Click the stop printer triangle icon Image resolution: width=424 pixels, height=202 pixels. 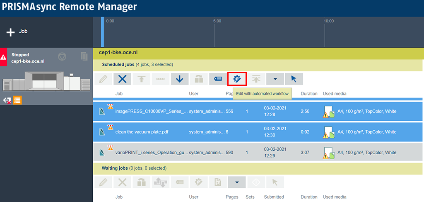pyautogui.click(x=62, y=56)
